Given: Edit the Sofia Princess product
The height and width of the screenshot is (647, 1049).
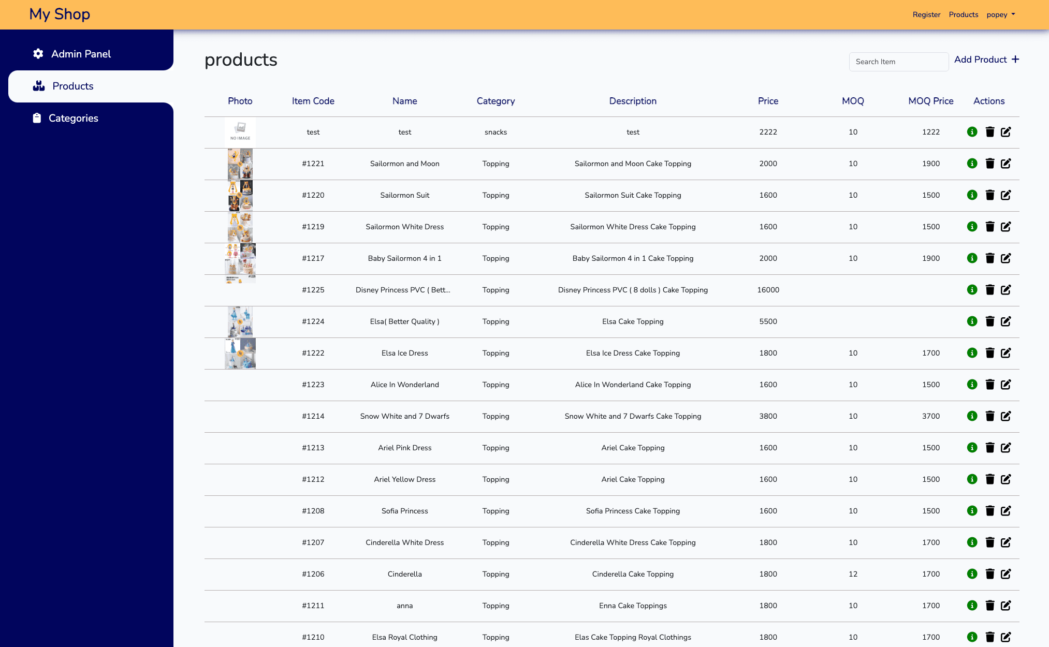Looking at the screenshot, I should tap(1006, 511).
